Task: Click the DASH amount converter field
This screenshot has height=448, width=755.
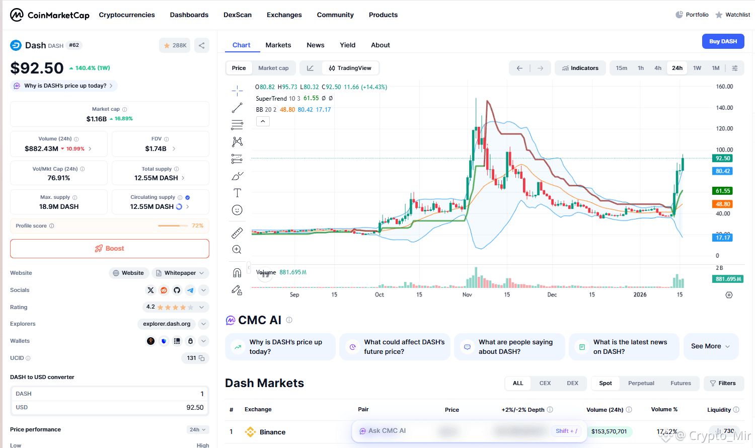Action: point(110,394)
